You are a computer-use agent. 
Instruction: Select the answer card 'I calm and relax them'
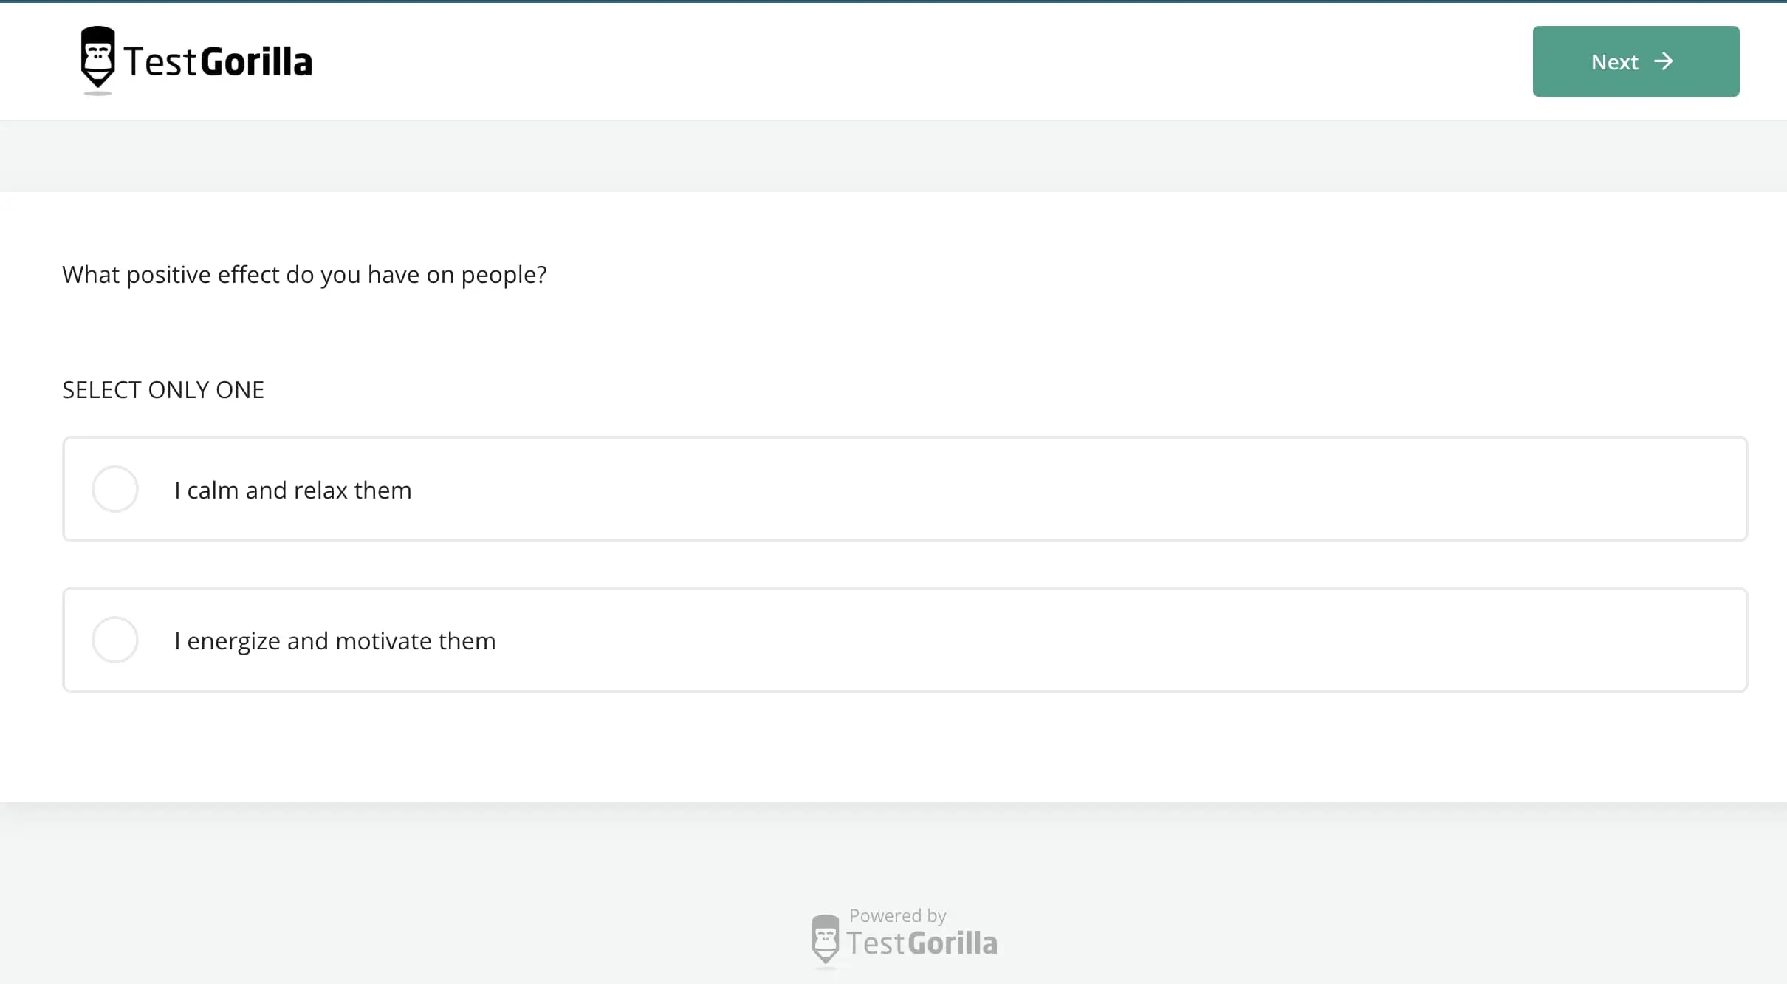[x=905, y=488]
